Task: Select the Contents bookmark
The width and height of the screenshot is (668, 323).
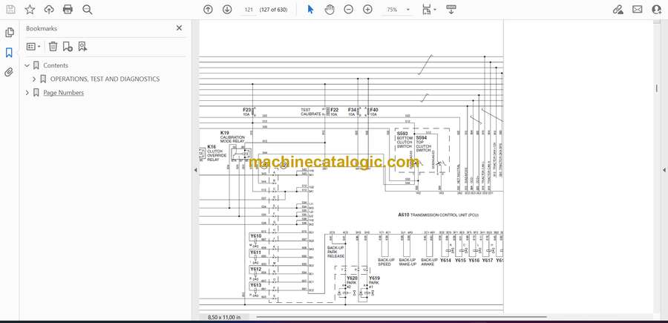Action: [x=56, y=65]
